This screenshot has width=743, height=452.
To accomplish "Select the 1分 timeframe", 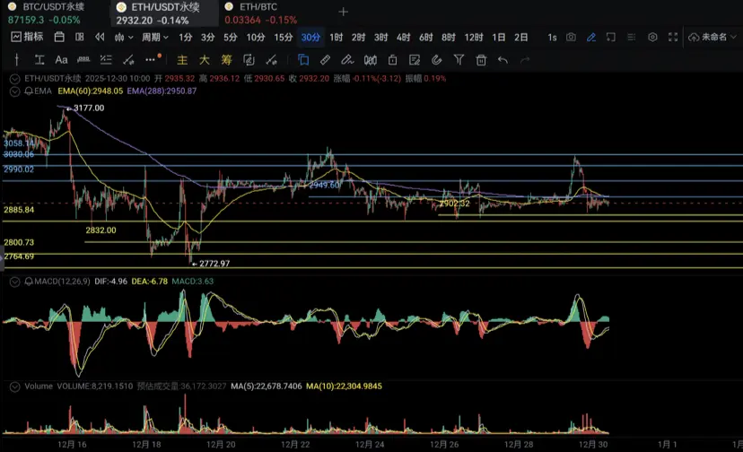I will [185, 37].
